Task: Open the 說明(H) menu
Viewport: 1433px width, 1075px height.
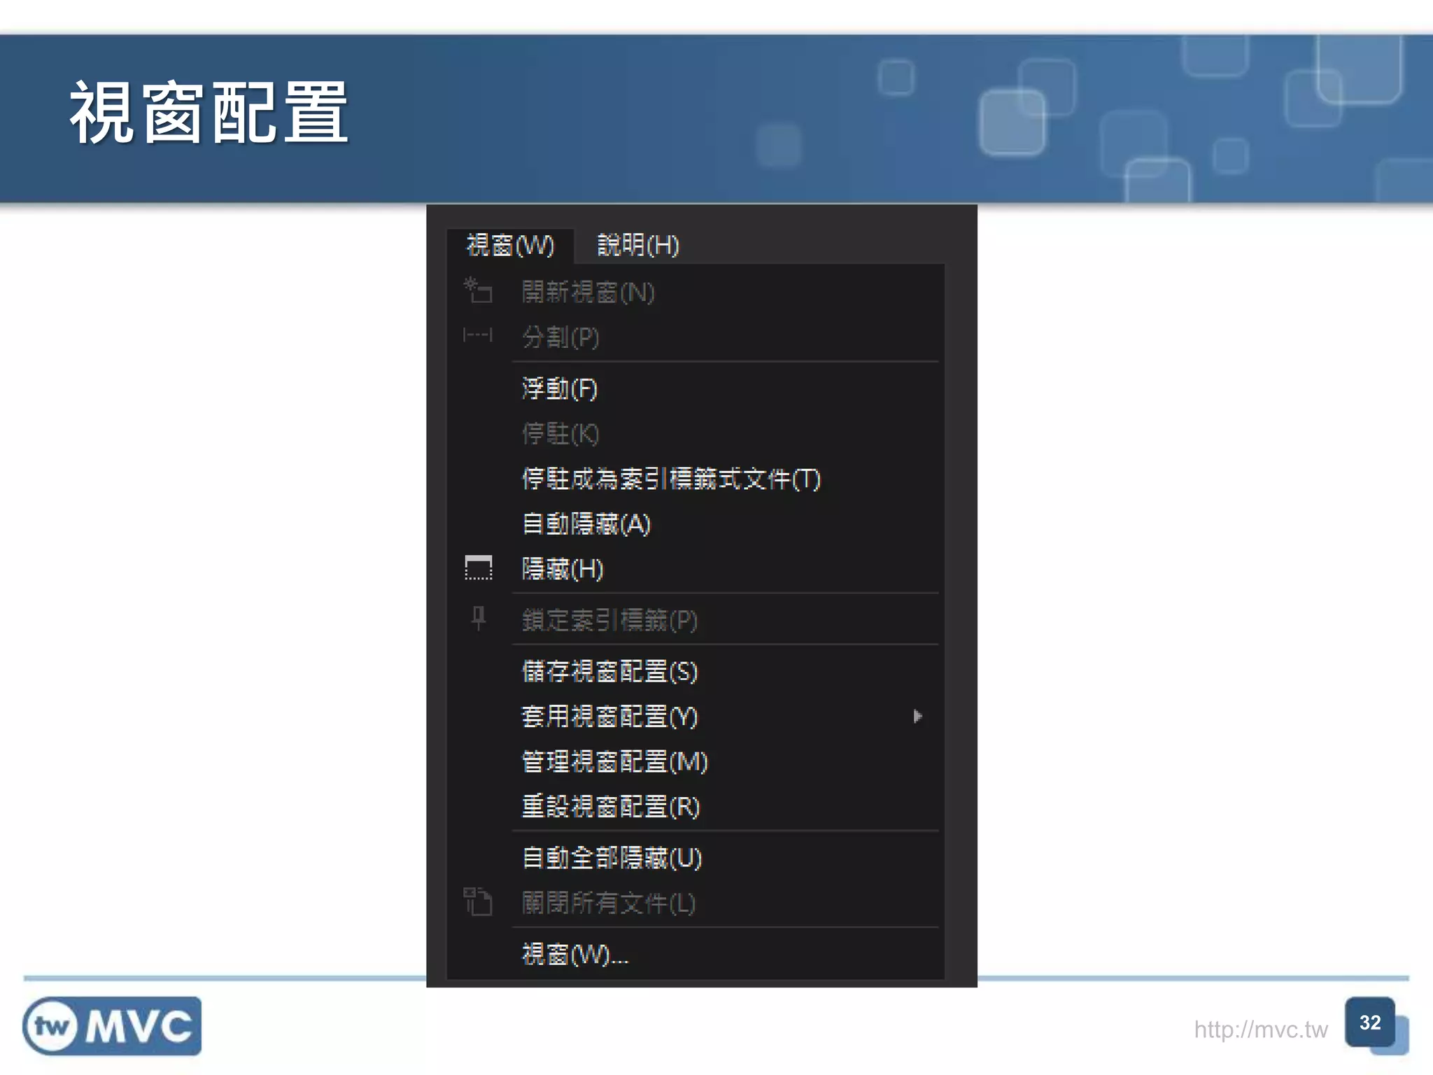Action: tap(637, 245)
